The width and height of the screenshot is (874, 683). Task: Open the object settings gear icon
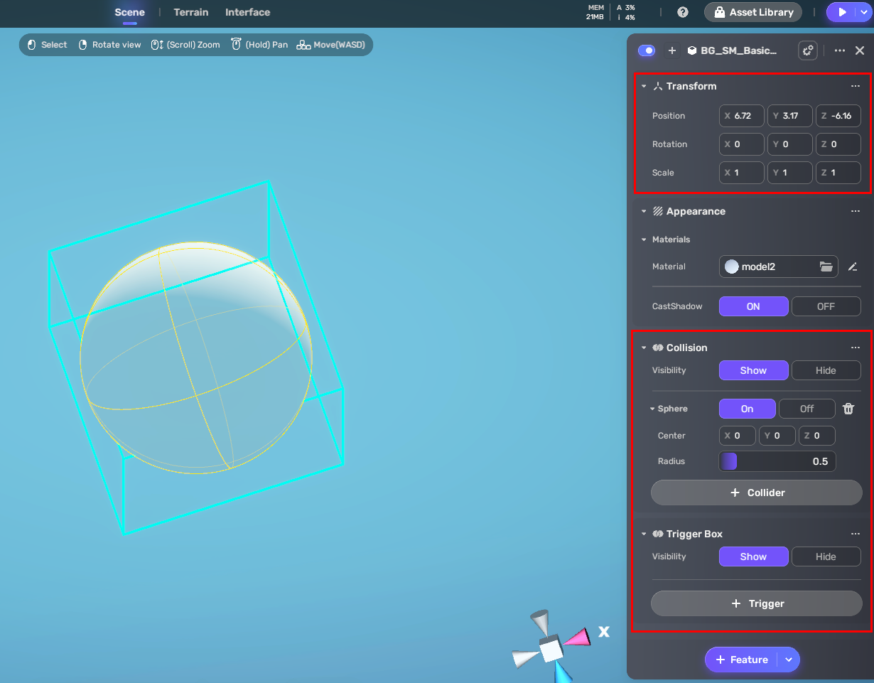807,50
